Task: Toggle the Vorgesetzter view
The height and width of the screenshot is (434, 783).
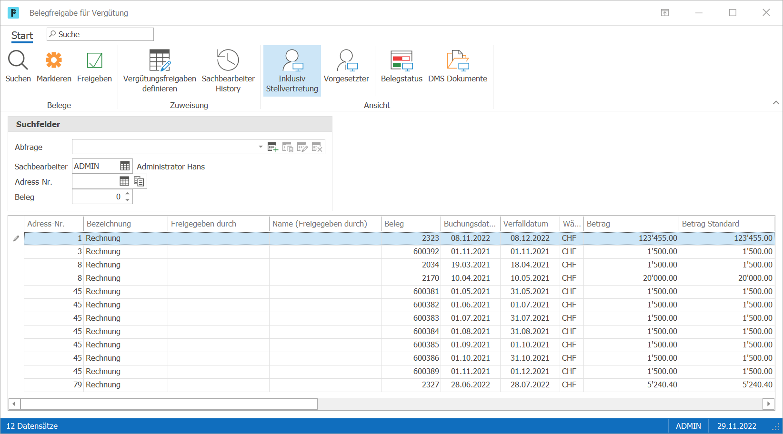Action: [x=346, y=66]
